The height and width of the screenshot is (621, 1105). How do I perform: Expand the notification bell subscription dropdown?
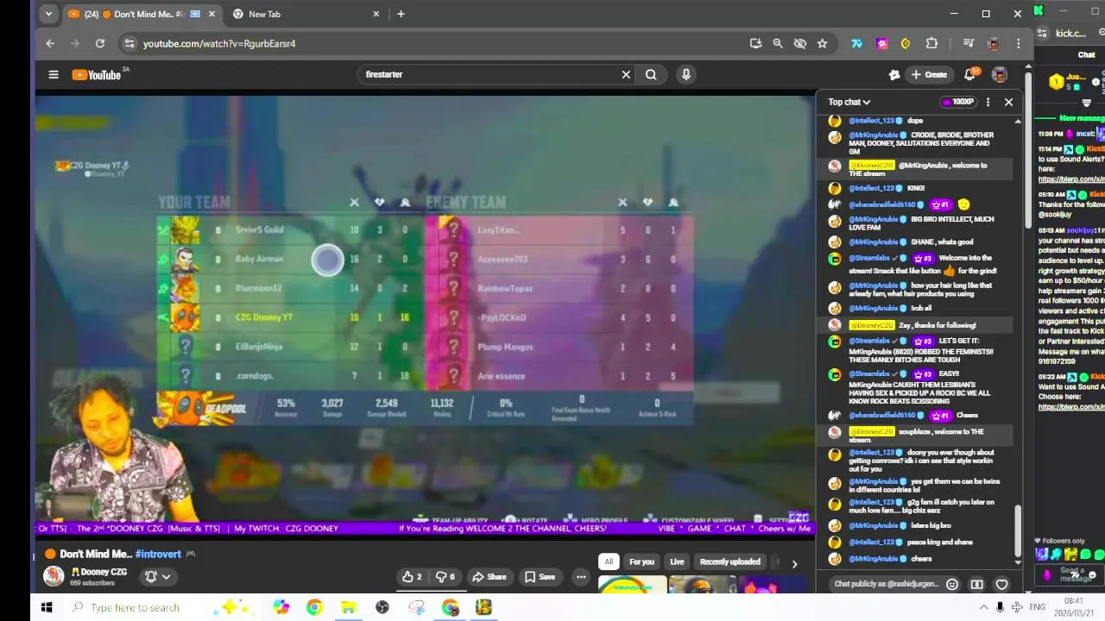point(157,576)
